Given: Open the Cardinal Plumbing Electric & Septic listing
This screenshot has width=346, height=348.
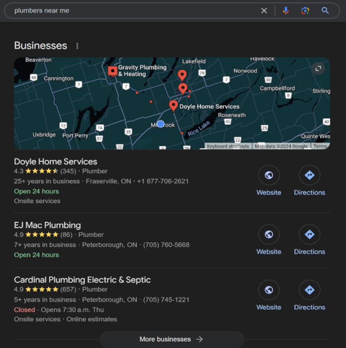Looking at the screenshot, I should point(83,280).
